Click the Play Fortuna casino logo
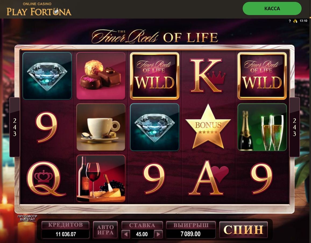 (x=39, y=9)
